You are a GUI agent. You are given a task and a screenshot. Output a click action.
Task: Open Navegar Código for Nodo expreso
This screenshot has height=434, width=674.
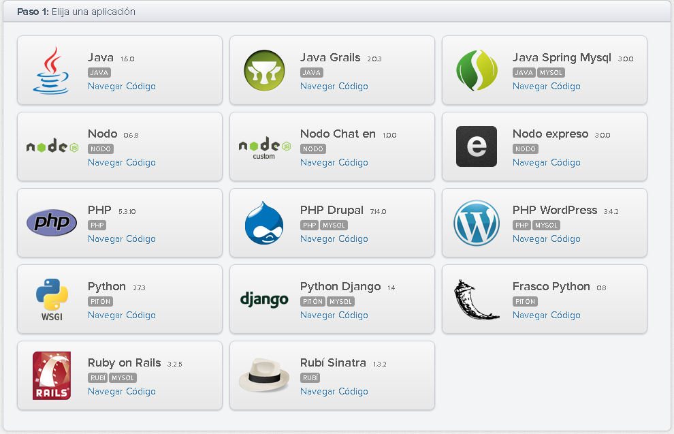tap(546, 162)
